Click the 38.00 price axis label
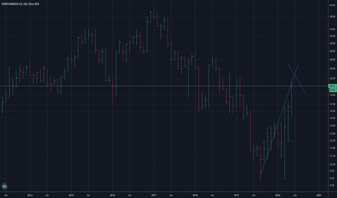 (332, 17)
